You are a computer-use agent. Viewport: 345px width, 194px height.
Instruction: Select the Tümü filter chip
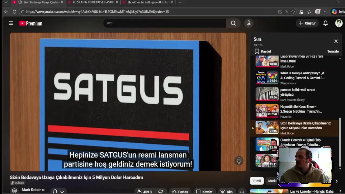257,181
